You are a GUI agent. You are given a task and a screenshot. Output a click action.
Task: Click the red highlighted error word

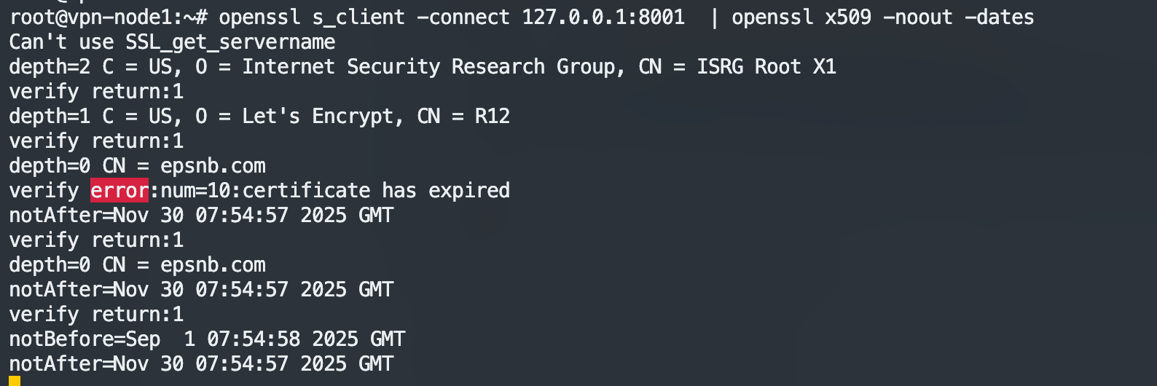pos(119,191)
